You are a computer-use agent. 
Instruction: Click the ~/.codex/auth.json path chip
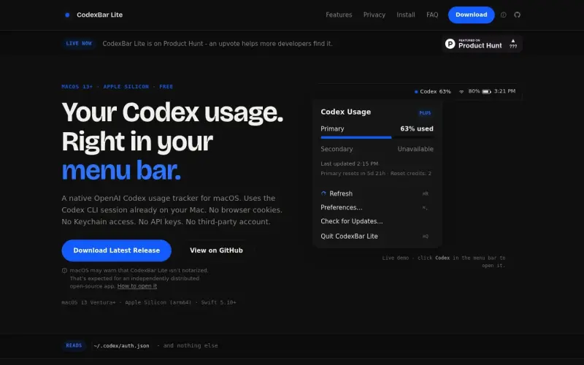[121, 346]
